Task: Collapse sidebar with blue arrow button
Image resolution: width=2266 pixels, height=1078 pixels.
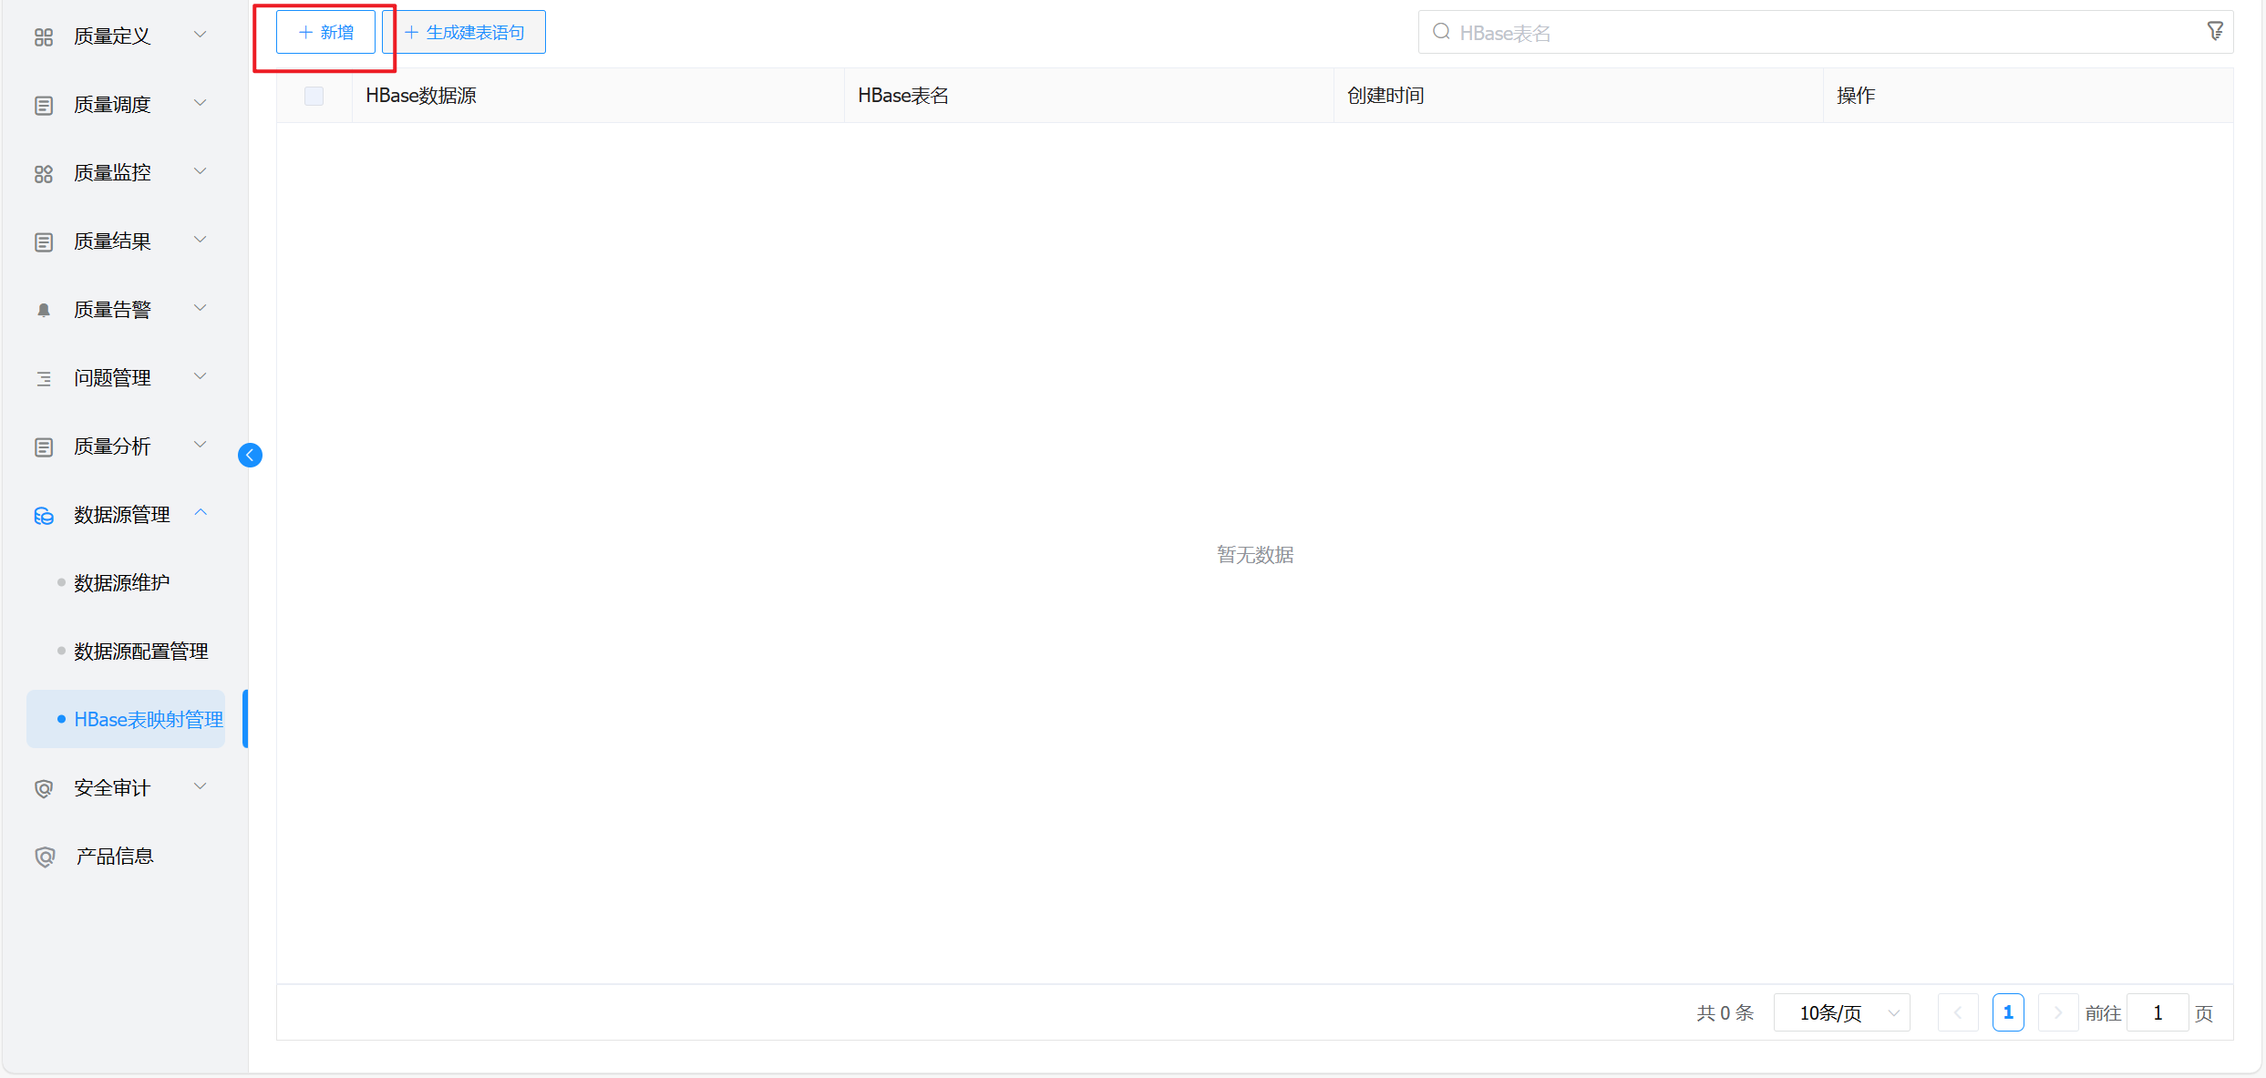Action: 250,455
